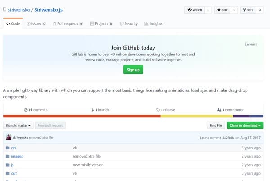Viewport: 270px width, 181px height.
Task: Click the red segment of language bar
Action: pos(81,116)
